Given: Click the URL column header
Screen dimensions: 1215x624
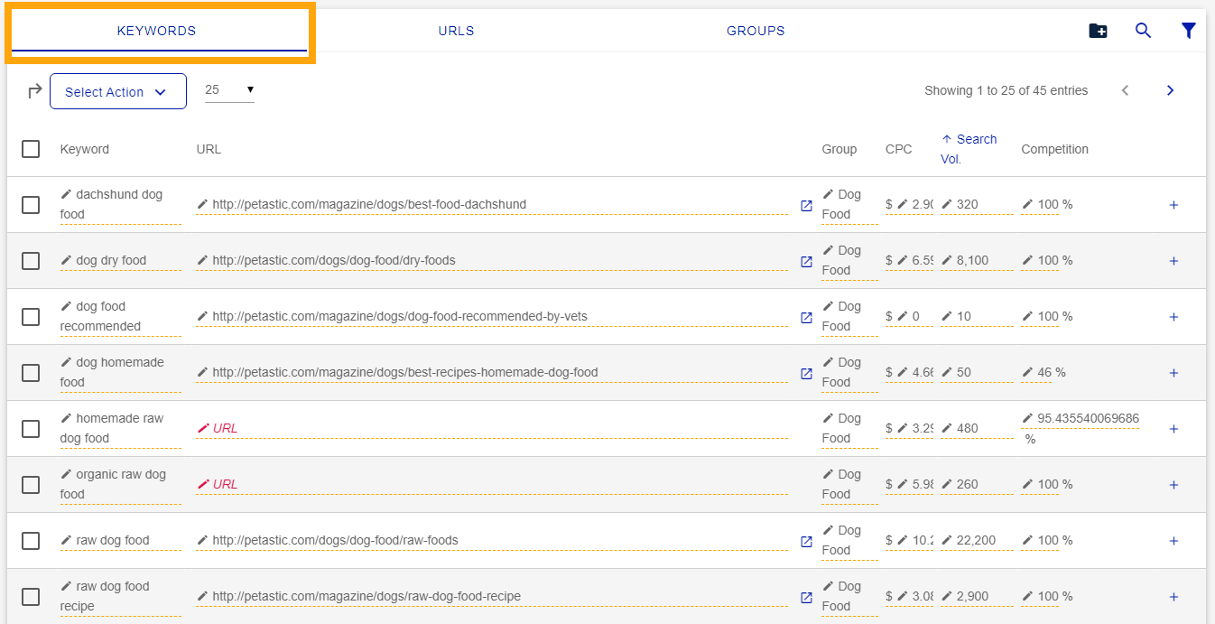Looking at the screenshot, I should tap(209, 149).
